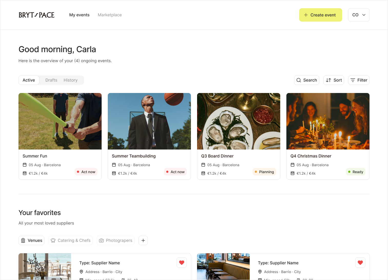Add a new favorites category with plus
The image size is (388, 280).
tap(143, 240)
